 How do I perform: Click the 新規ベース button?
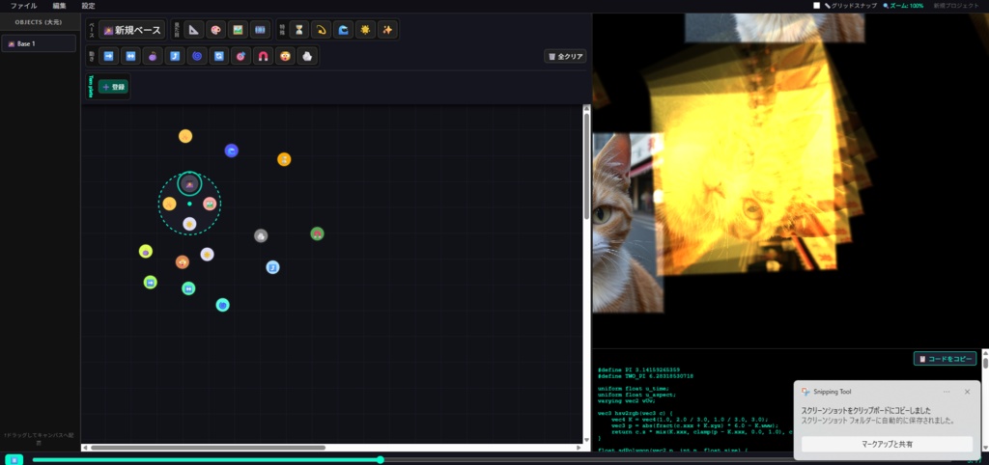click(132, 30)
